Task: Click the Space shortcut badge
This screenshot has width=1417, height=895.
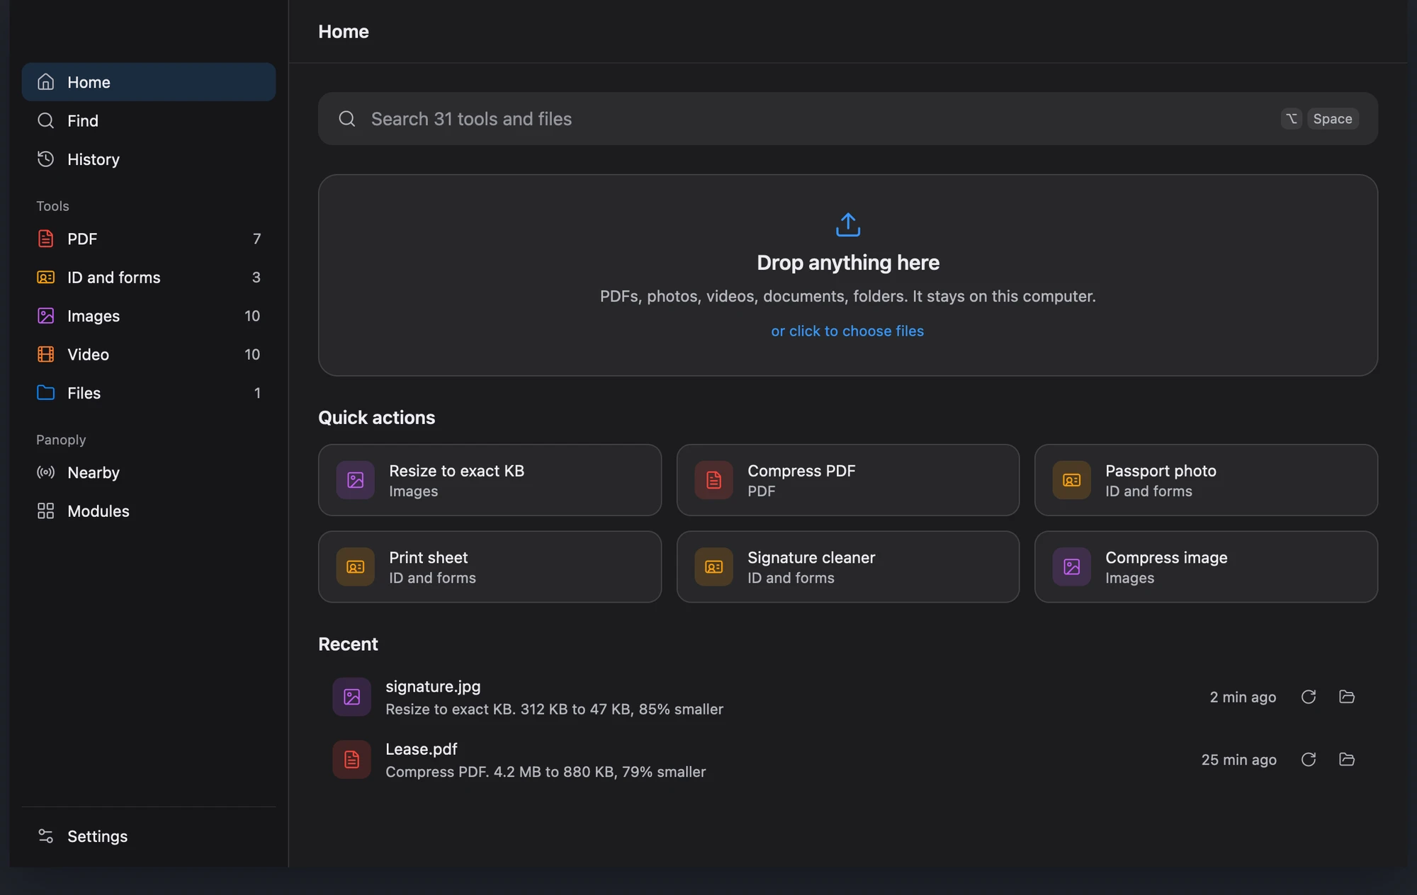Action: (1333, 119)
